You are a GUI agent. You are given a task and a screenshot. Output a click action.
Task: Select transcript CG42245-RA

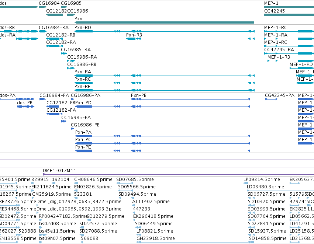pyautogui.click(x=289, y=53)
